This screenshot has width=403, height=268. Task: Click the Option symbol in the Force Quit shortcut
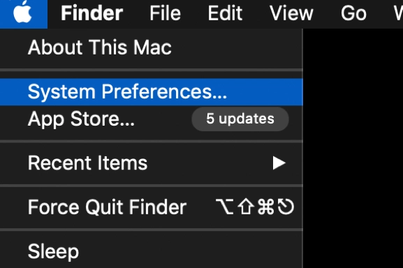(x=225, y=207)
